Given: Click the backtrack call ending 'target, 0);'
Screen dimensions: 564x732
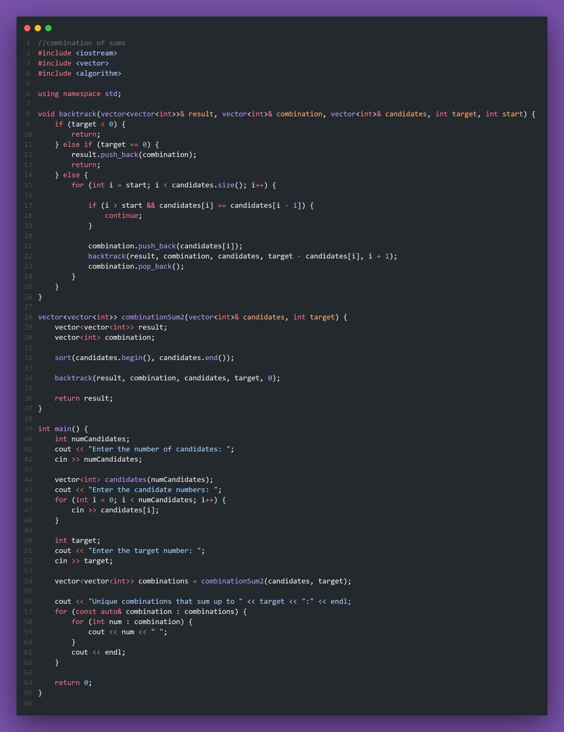Looking at the screenshot, I should (x=167, y=378).
